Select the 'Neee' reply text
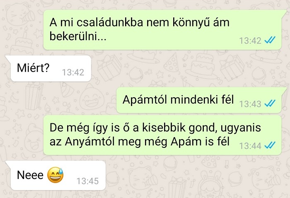 click(x=30, y=175)
